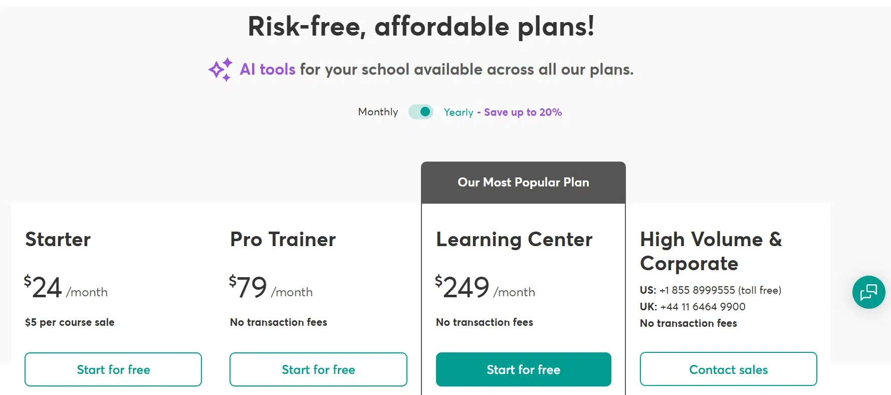The image size is (891, 395).
Task: Select the Starter plan heading
Action: (x=58, y=240)
